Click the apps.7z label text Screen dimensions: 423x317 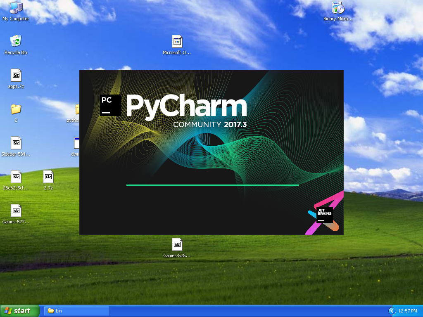point(16,87)
